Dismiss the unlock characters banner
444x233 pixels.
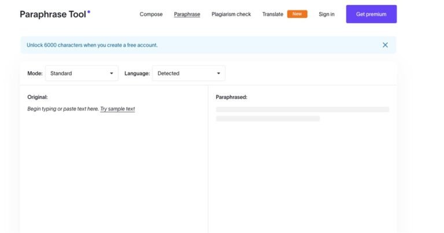385,45
